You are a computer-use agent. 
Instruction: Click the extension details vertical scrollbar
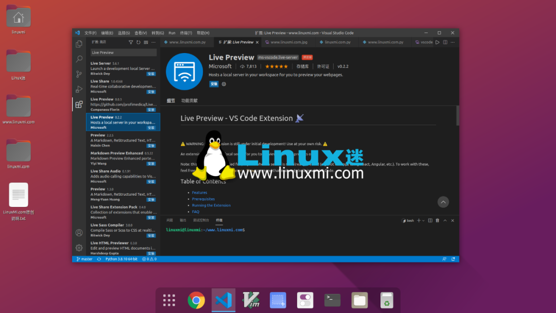(457, 116)
